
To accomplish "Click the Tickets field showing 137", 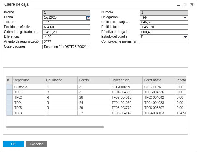I will point(66,22).
